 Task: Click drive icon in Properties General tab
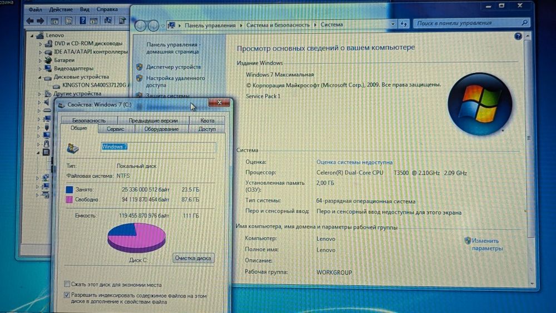tap(73, 148)
